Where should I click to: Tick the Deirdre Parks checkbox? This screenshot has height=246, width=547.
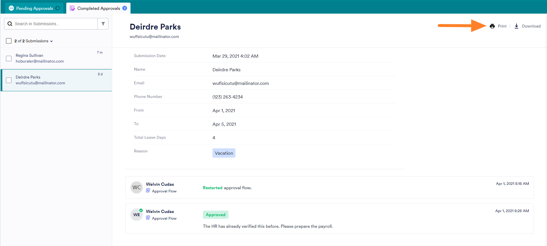point(9,80)
